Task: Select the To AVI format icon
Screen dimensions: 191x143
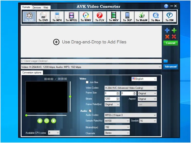Action: (x=29, y=17)
